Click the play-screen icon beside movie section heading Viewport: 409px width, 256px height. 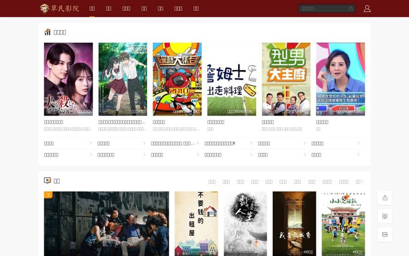click(x=47, y=180)
